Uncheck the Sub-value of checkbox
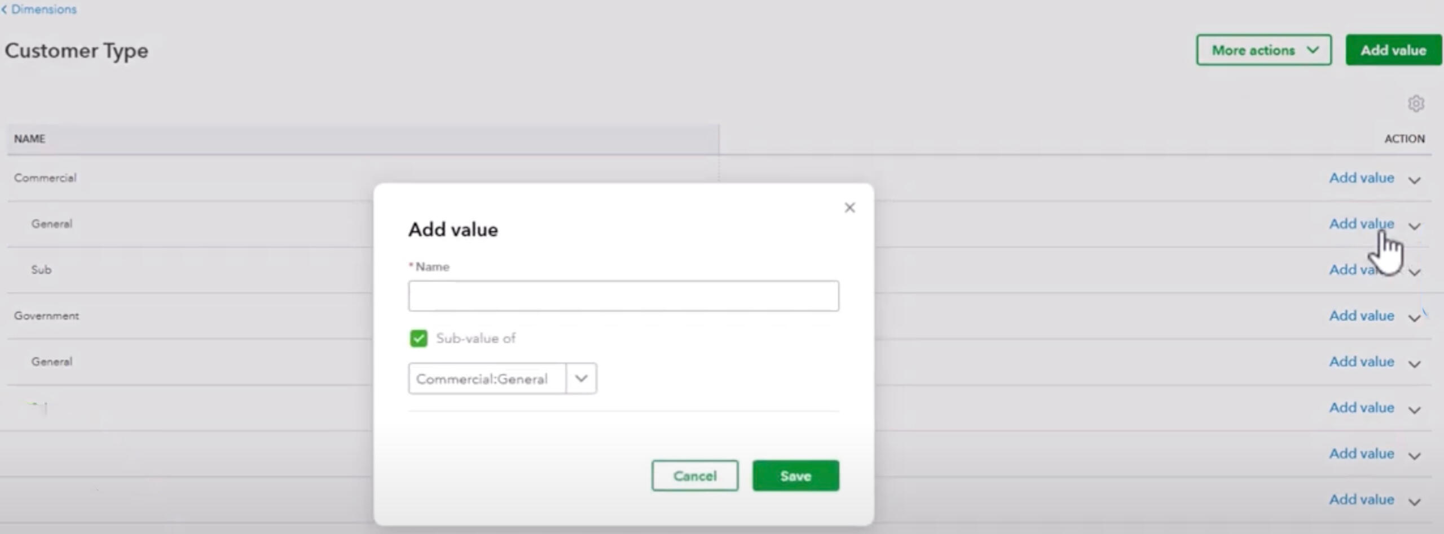1444x534 pixels. (x=419, y=339)
